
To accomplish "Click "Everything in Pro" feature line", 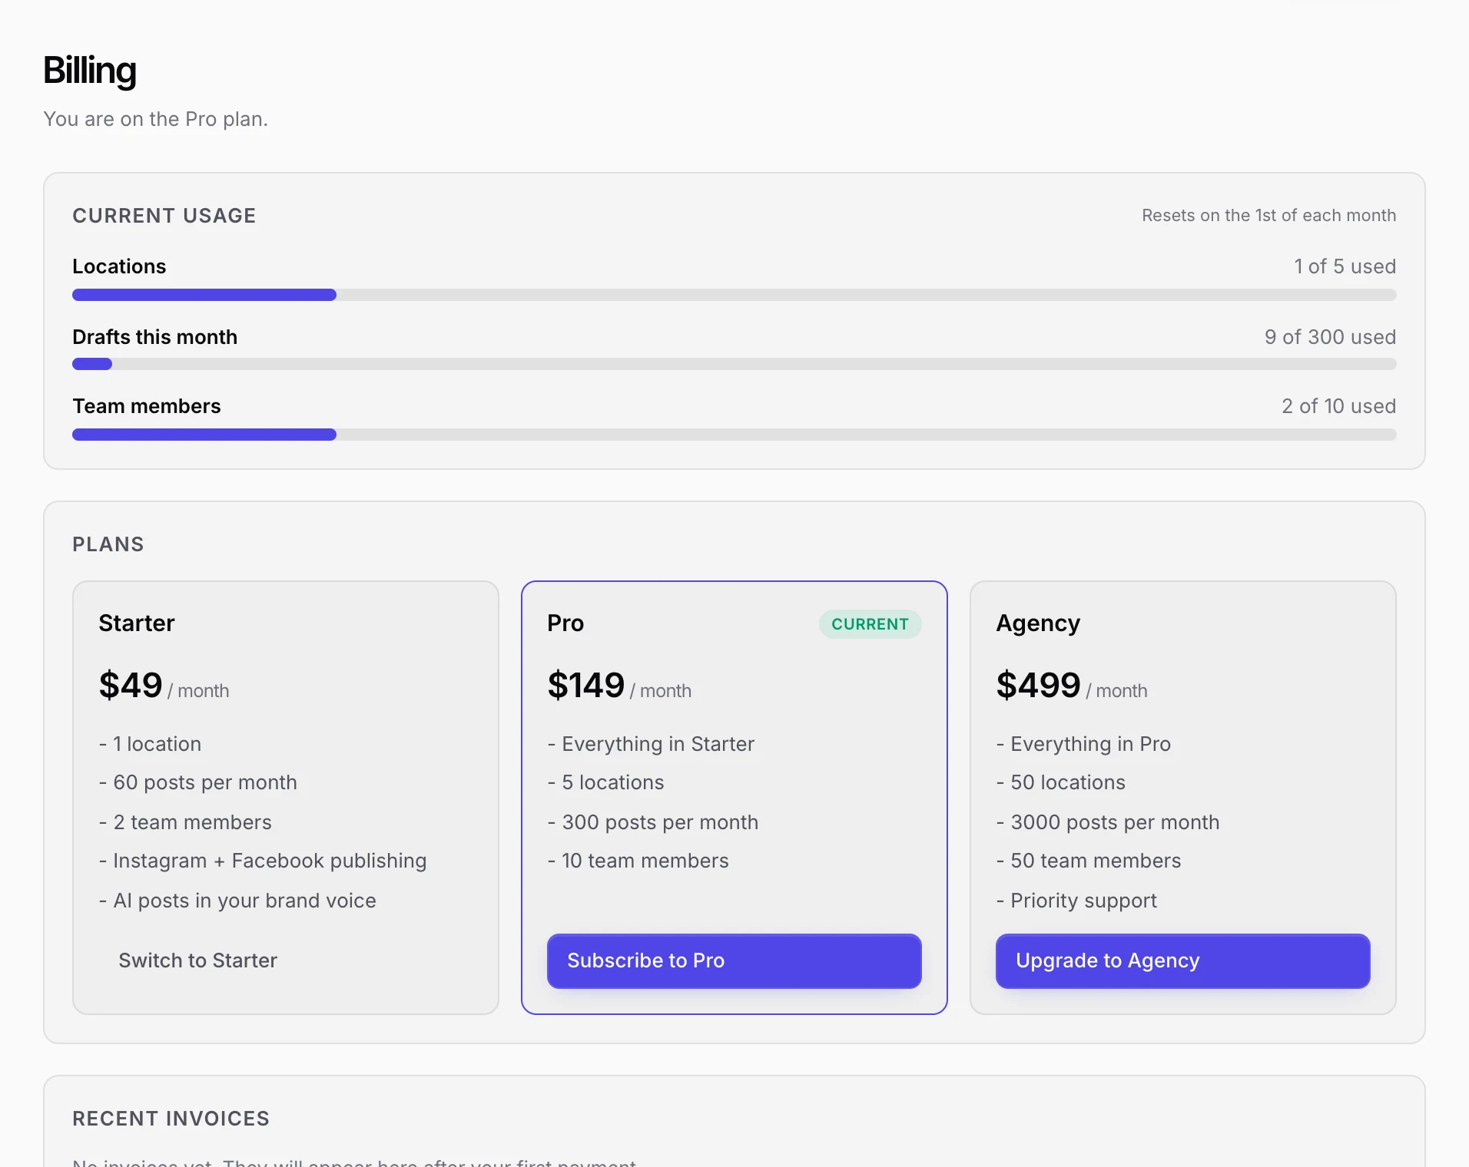I will (x=1083, y=744).
